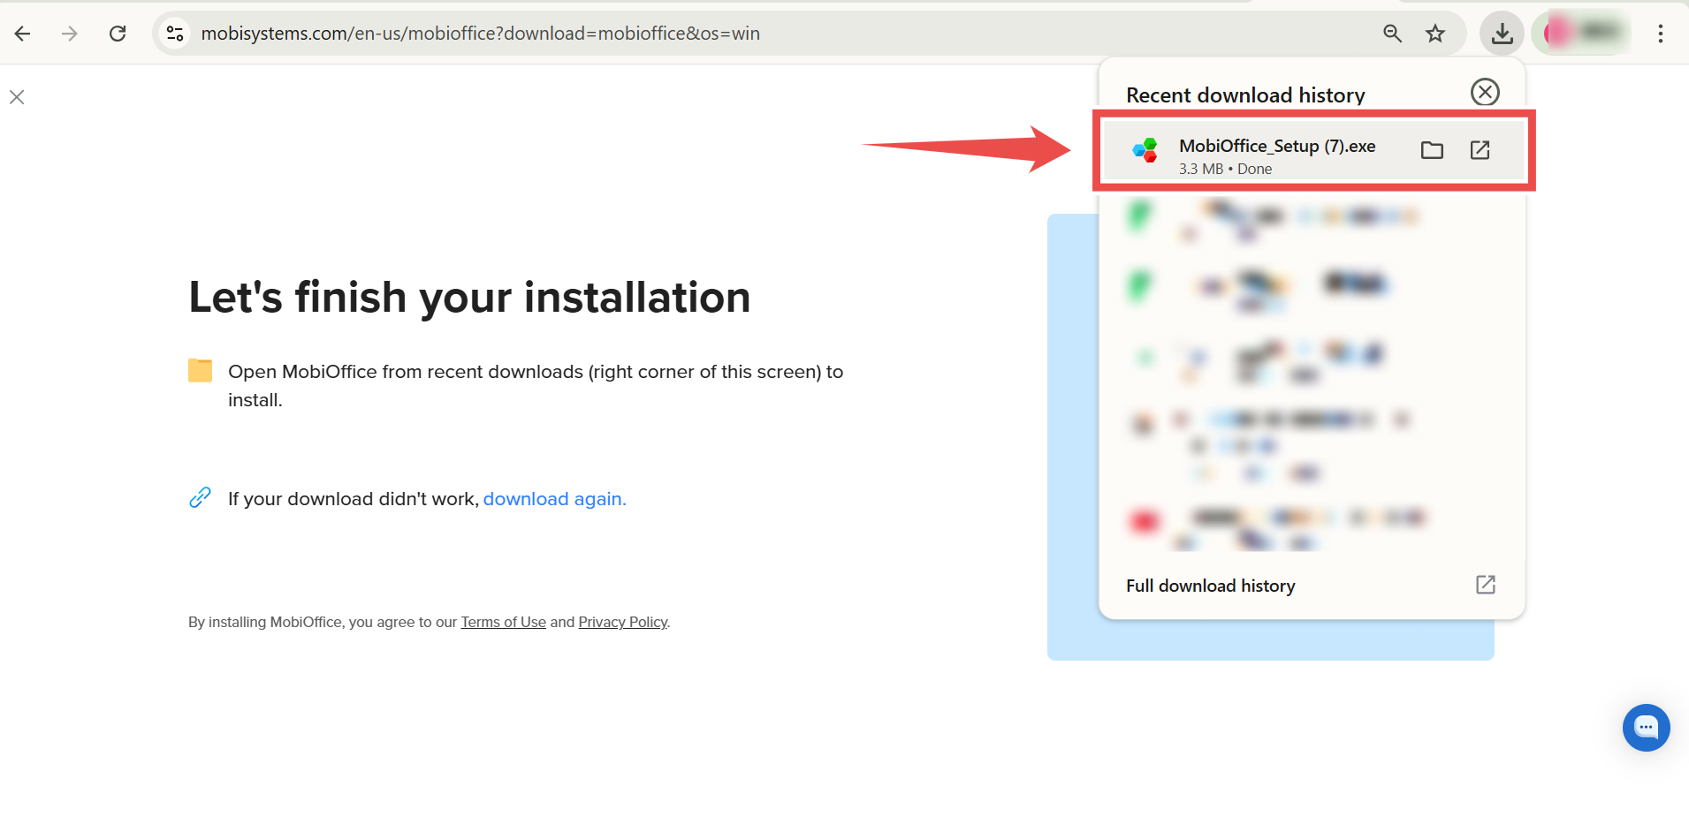The width and height of the screenshot is (1689, 832).
Task: Click the "3.3 MB • Done" status text
Action: (x=1225, y=169)
